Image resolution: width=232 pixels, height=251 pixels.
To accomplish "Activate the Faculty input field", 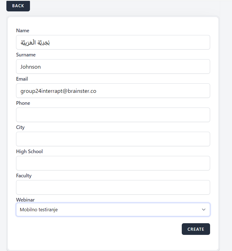I will [x=113, y=187].
